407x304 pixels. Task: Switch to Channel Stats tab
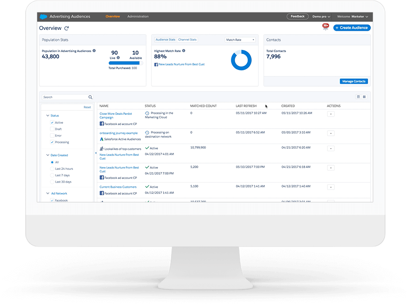[x=187, y=40]
